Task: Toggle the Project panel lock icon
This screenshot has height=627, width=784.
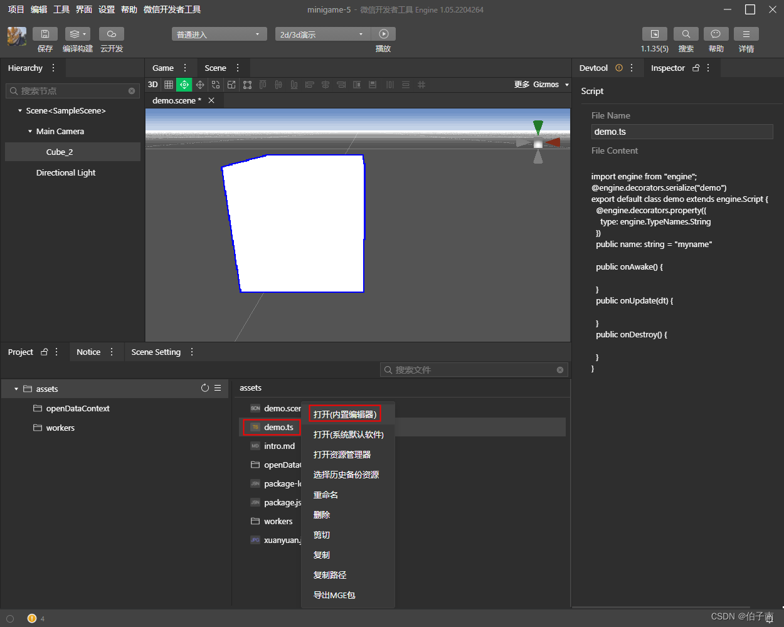Action: 44,352
